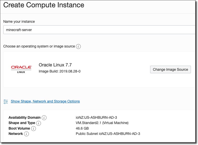This screenshot has height=145, width=198.
Task: Open the Boot Volume info icon
Action: [x=34, y=129]
